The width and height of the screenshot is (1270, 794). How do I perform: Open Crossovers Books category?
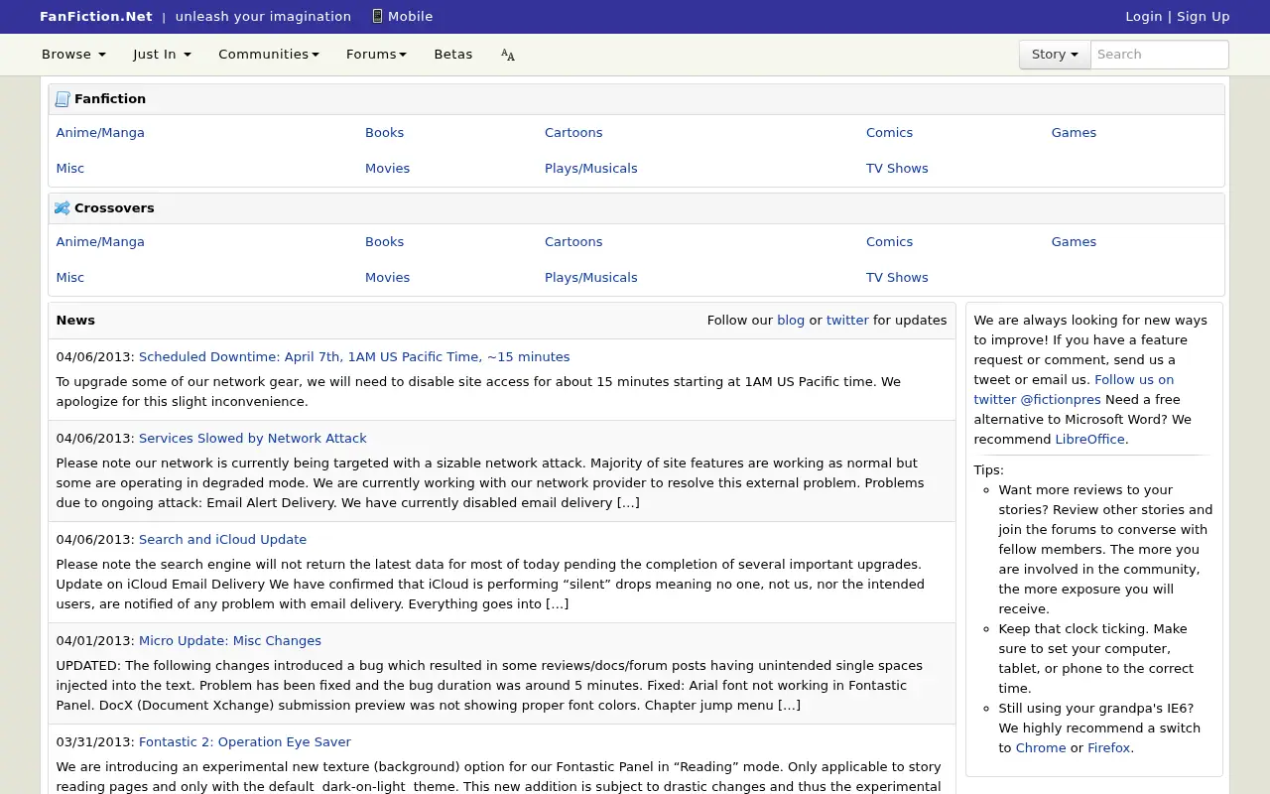click(x=384, y=242)
